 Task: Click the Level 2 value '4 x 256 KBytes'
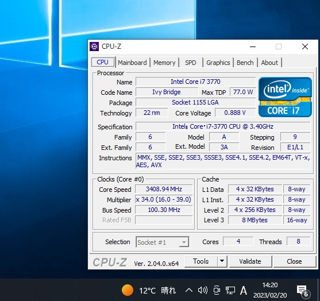click(255, 210)
